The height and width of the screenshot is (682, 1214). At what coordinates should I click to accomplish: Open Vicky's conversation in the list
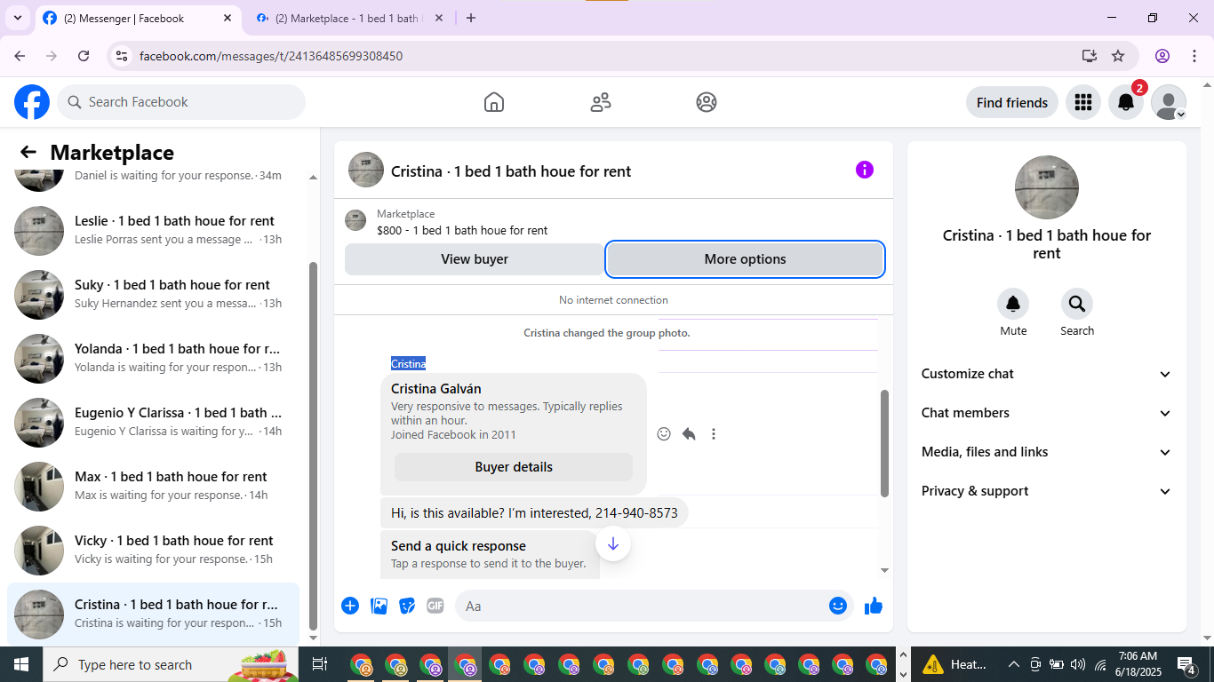153,550
